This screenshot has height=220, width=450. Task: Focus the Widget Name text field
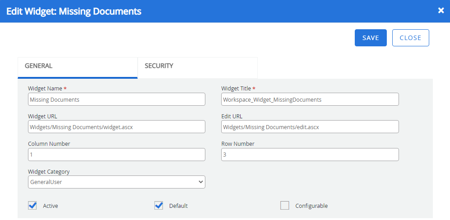pyautogui.click(x=116, y=99)
